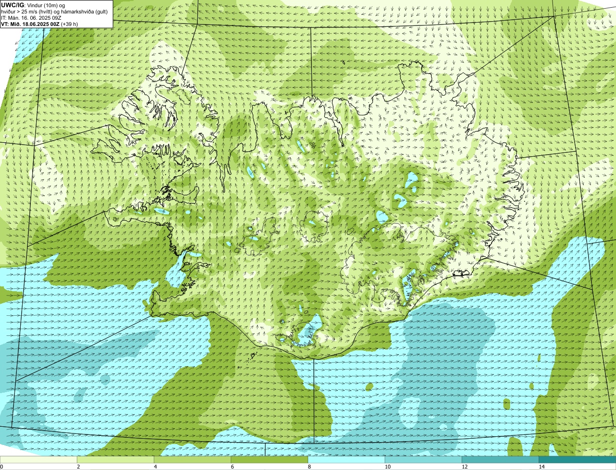The image size is (616, 470).
Task: Click the light green 2–4 legend swatch
Action: click(x=115, y=459)
